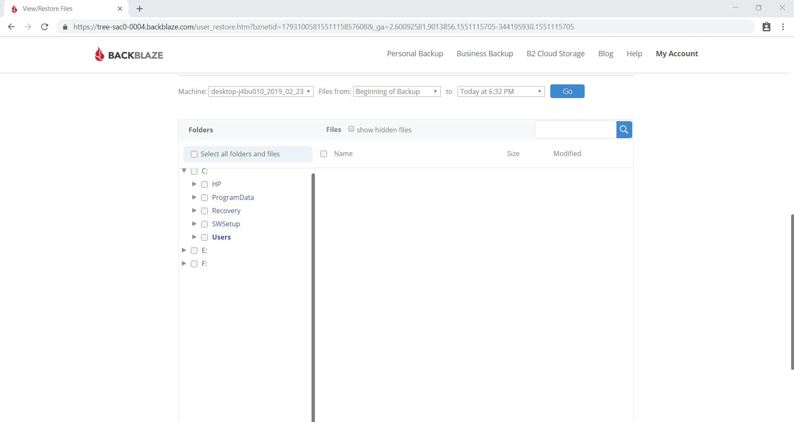Open a new browser tab
794x422 pixels.
pos(139,9)
